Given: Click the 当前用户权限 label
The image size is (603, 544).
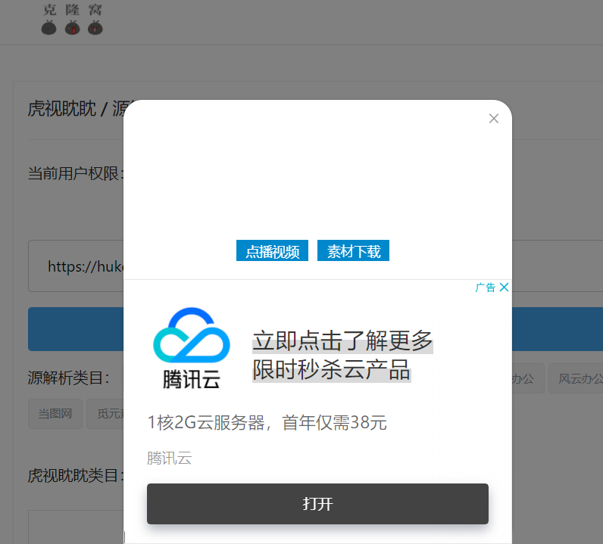Looking at the screenshot, I should click(76, 174).
